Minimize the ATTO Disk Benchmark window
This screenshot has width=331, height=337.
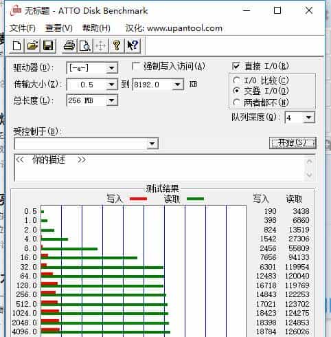247,10
